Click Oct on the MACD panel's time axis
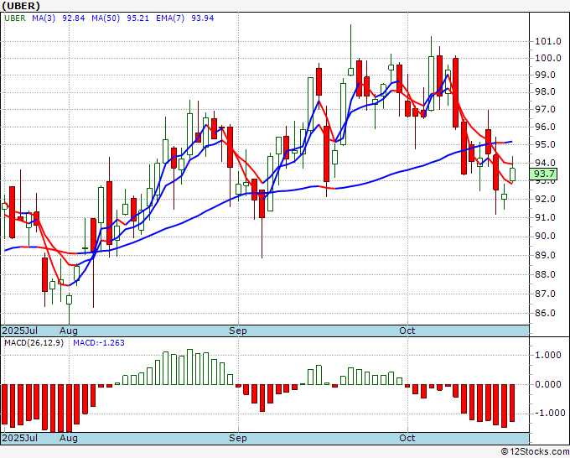 (x=407, y=438)
